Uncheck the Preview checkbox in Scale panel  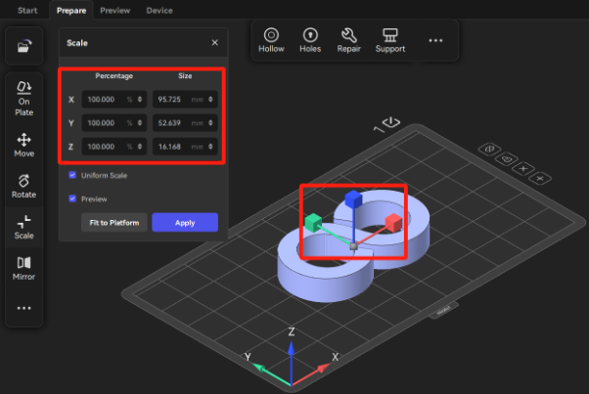coord(72,198)
